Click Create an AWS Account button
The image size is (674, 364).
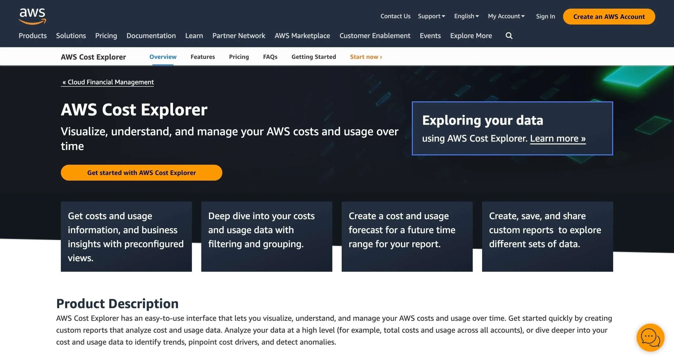point(609,17)
